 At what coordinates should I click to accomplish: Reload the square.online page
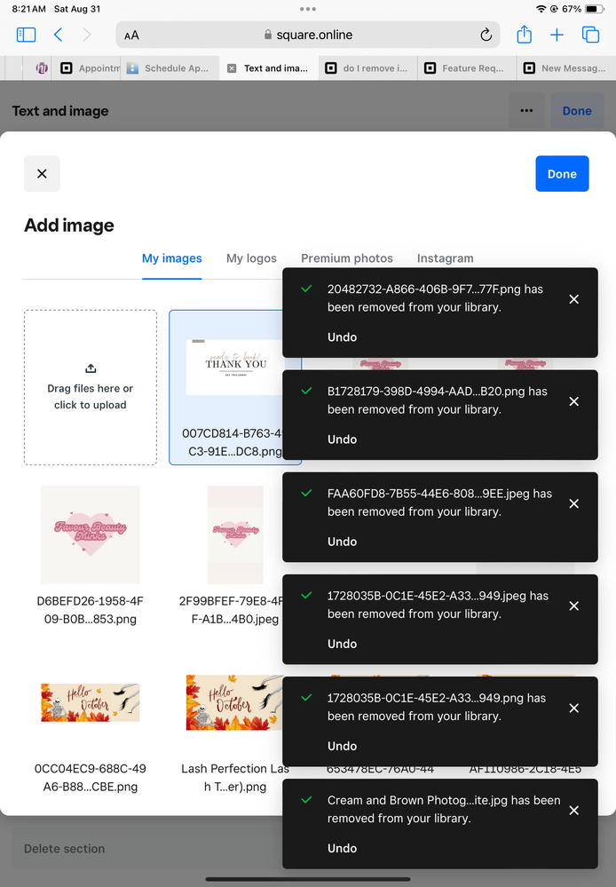pos(486,36)
